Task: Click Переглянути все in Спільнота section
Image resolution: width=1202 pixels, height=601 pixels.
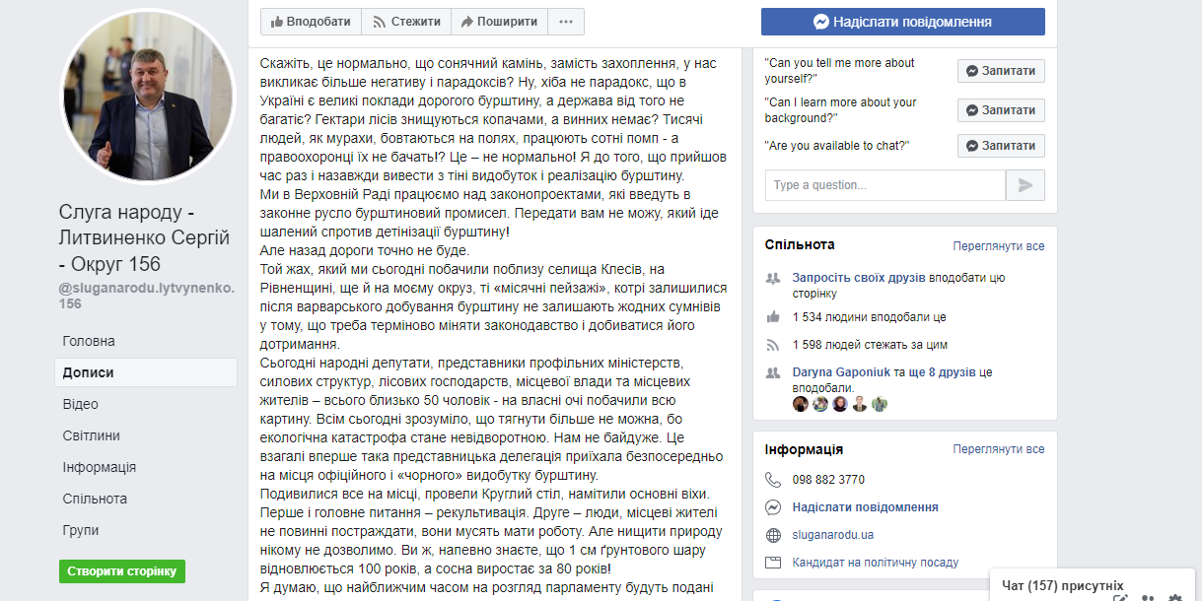Action: point(998,246)
